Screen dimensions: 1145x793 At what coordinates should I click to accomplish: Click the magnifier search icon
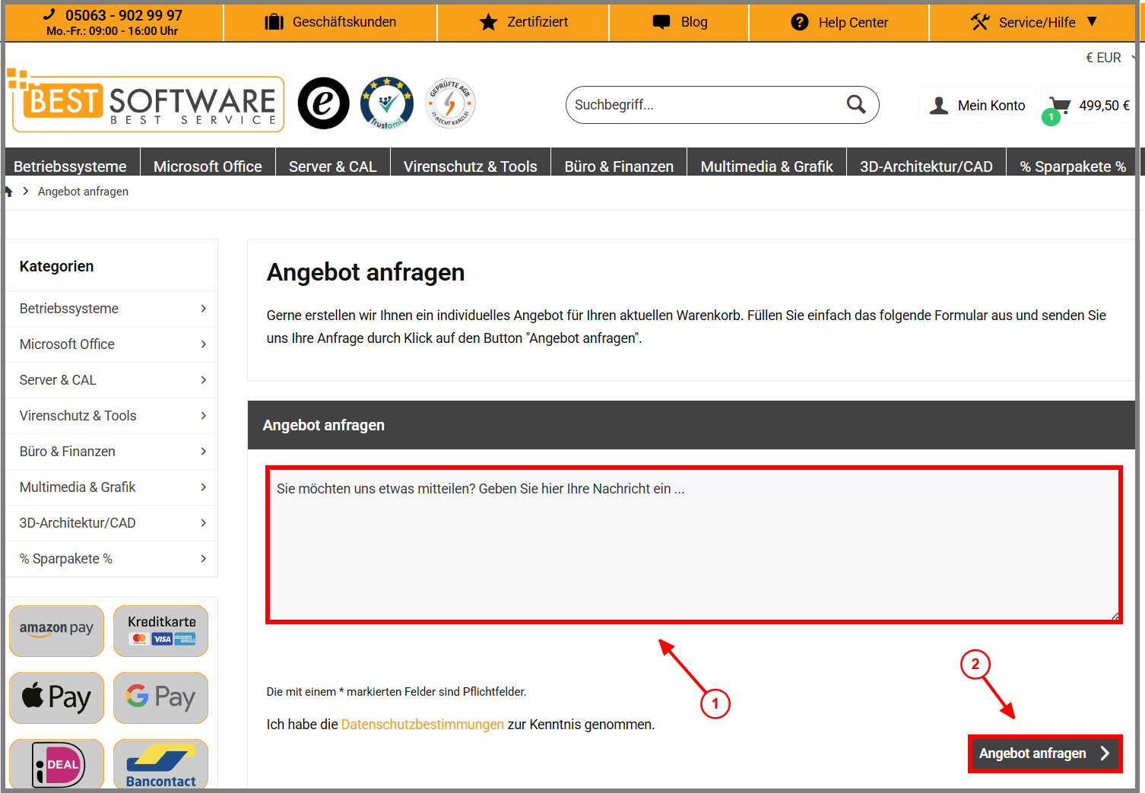click(856, 104)
